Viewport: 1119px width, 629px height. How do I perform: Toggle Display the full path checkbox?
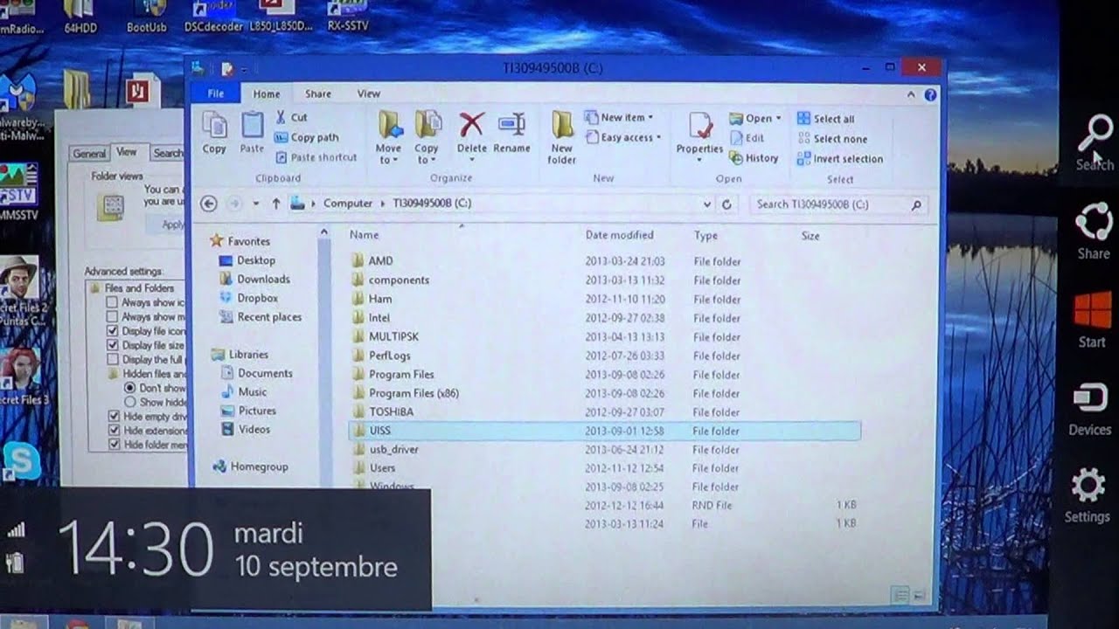click(x=112, y=359)
